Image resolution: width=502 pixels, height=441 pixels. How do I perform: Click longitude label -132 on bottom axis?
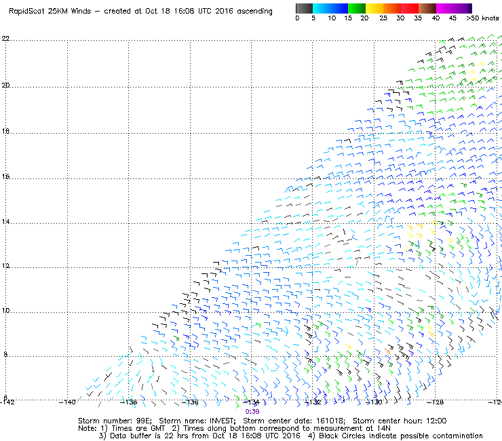coord(313,402)
